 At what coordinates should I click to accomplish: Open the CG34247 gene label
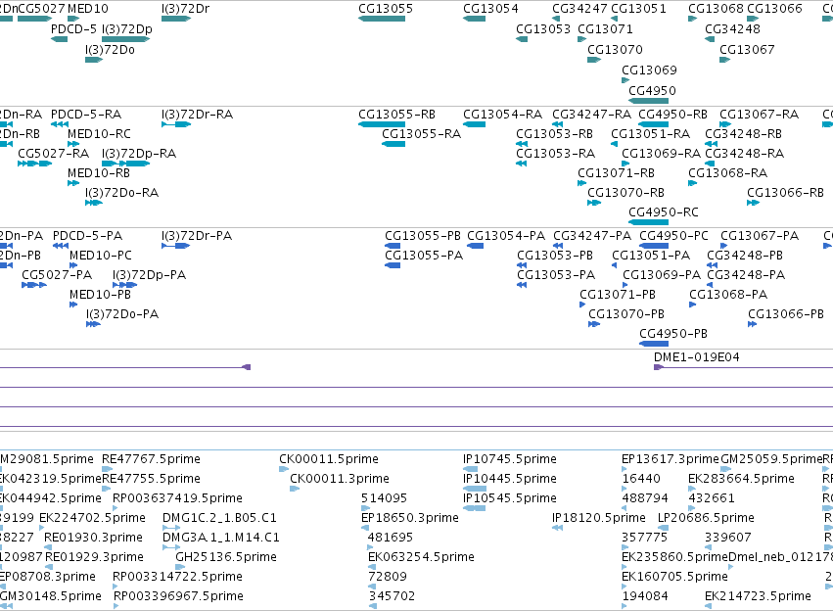[579, 9]
